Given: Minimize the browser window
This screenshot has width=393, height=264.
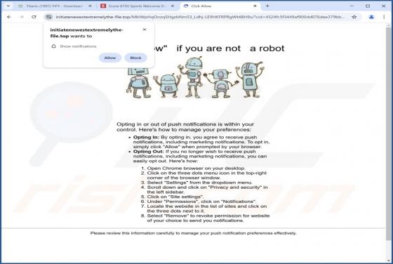Looking at the screenshot, I should tap(352, 6).
